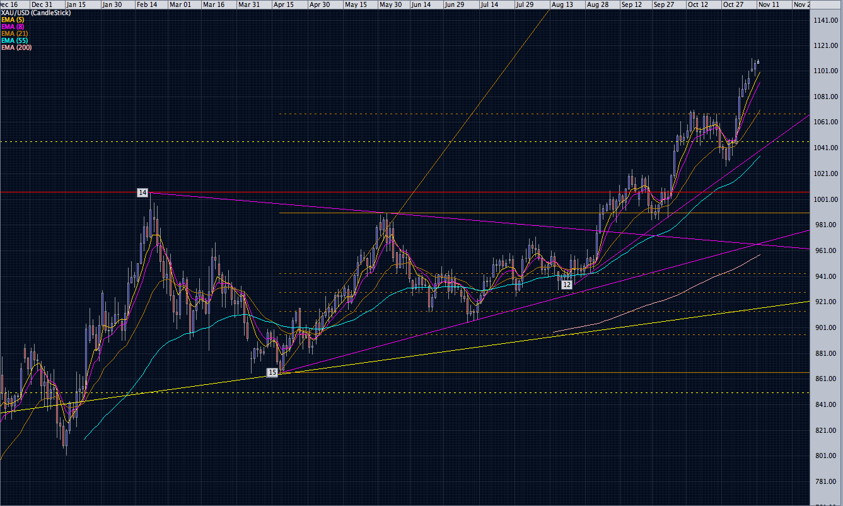Screen dimensions: 843x506
Task: Click the trendline marker labeled 14
Action: click(x=142, y=192)
